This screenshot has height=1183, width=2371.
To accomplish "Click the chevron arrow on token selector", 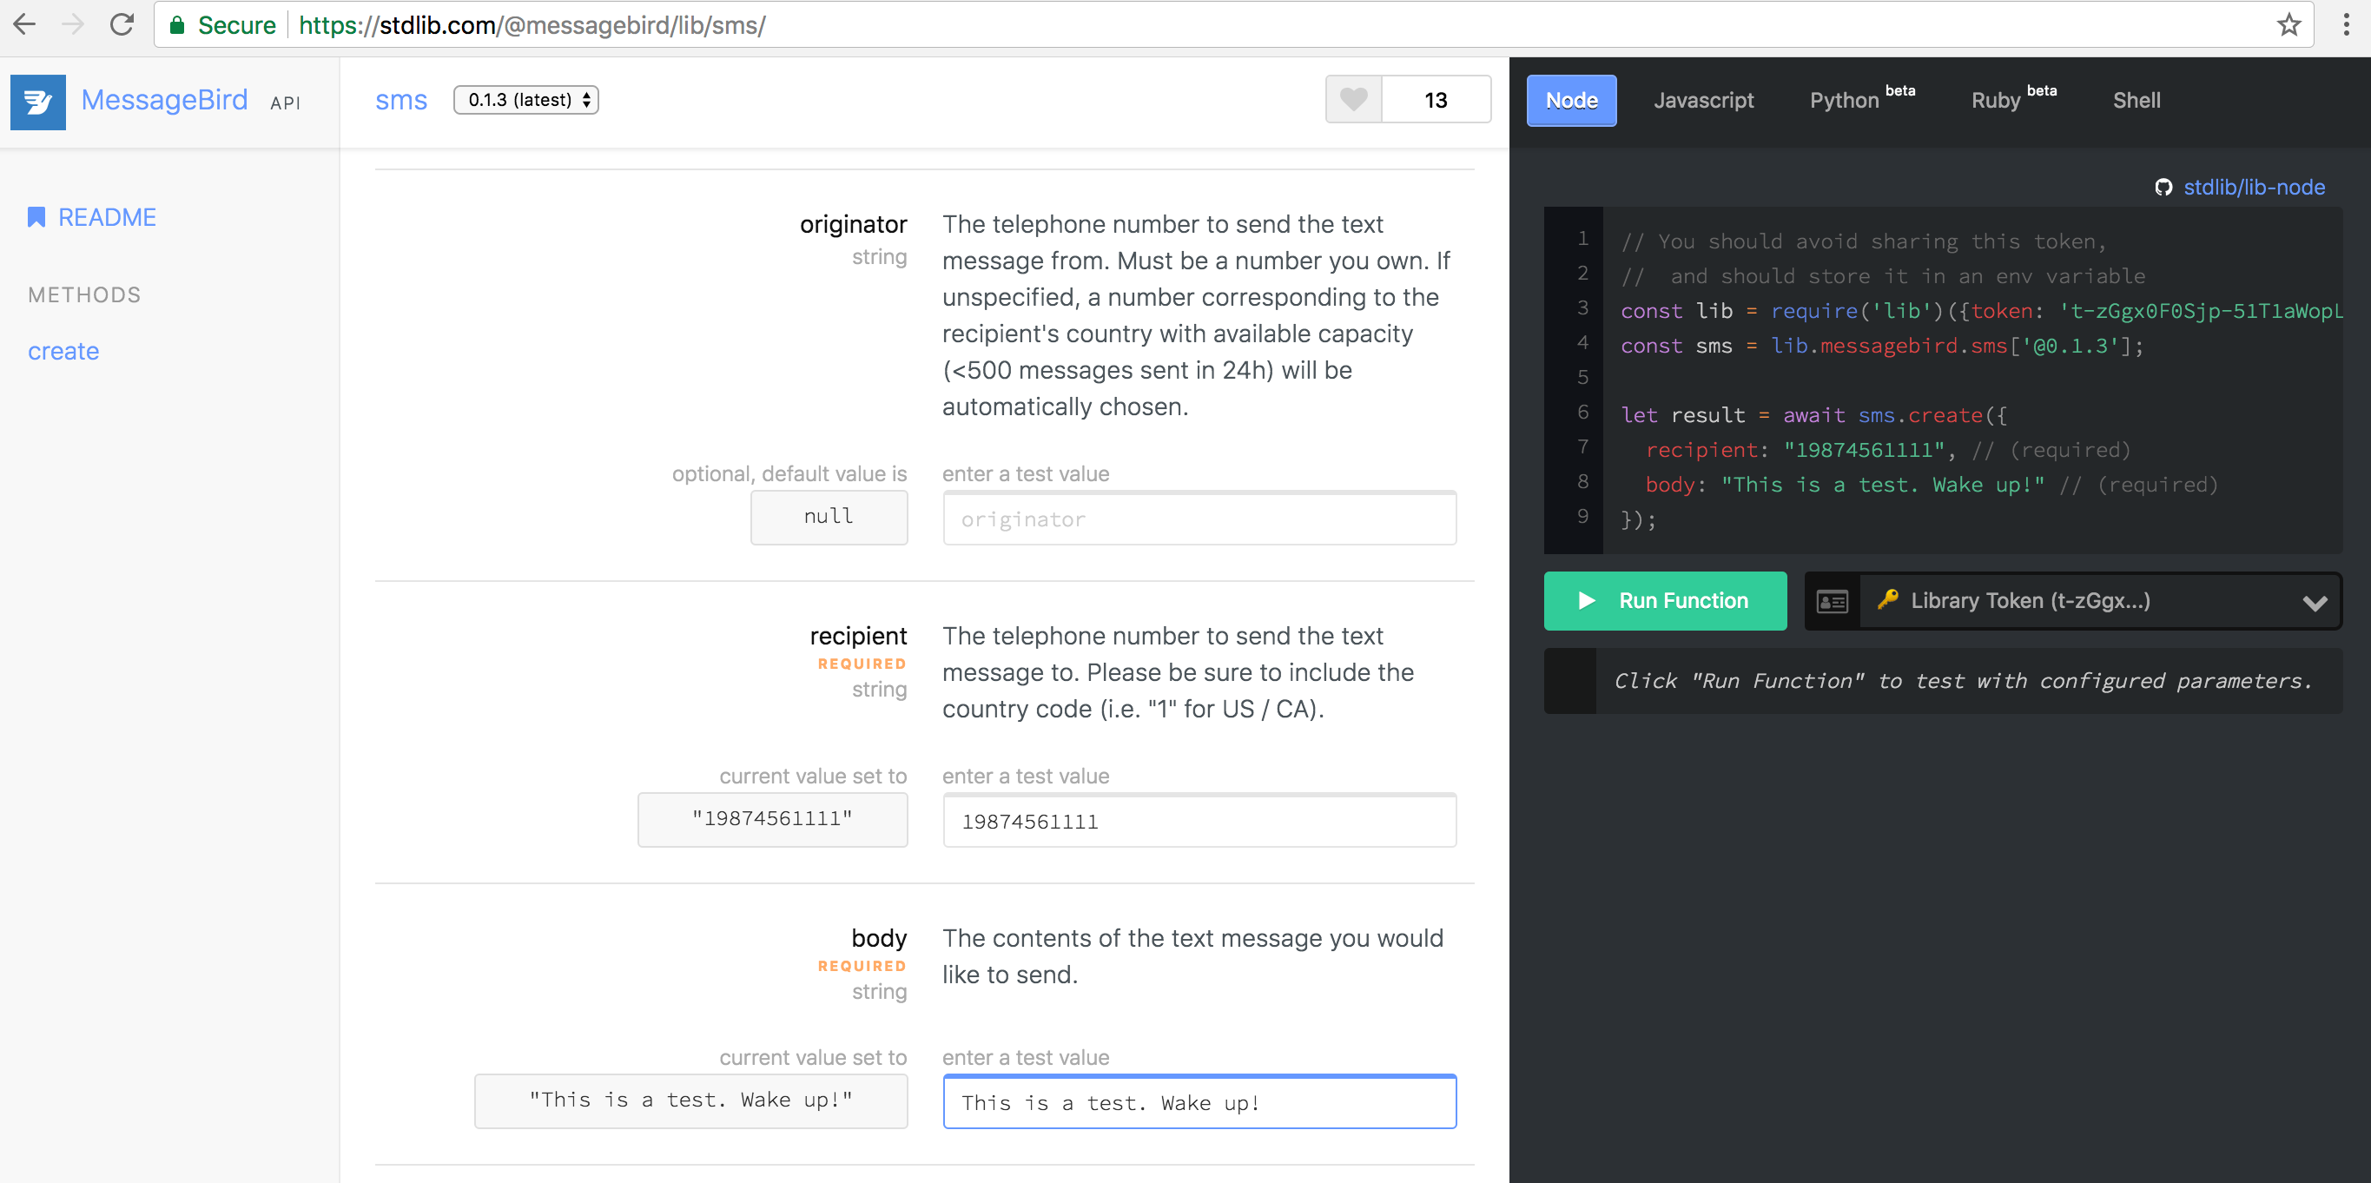I will [x=2314, y=603].
